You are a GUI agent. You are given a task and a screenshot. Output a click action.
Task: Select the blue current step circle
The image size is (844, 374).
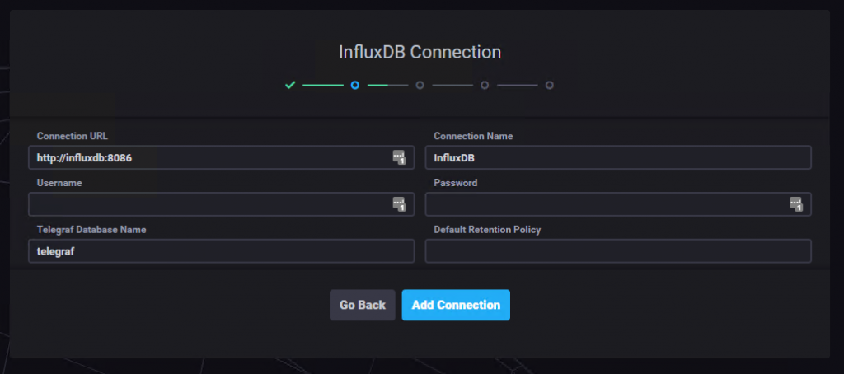[354, 85]
